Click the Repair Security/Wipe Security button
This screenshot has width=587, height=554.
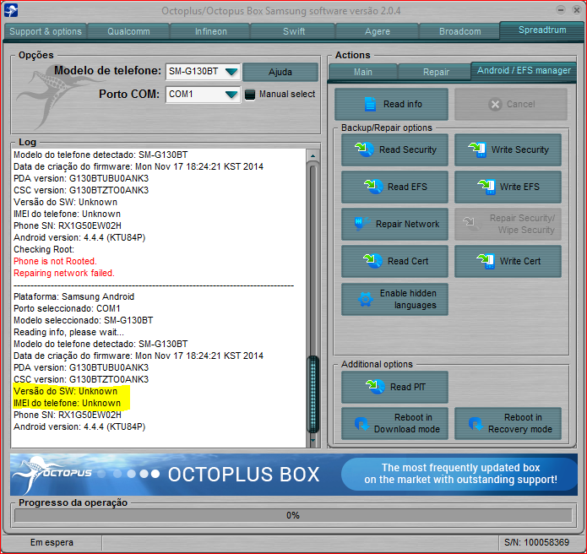tap(508, 224)
